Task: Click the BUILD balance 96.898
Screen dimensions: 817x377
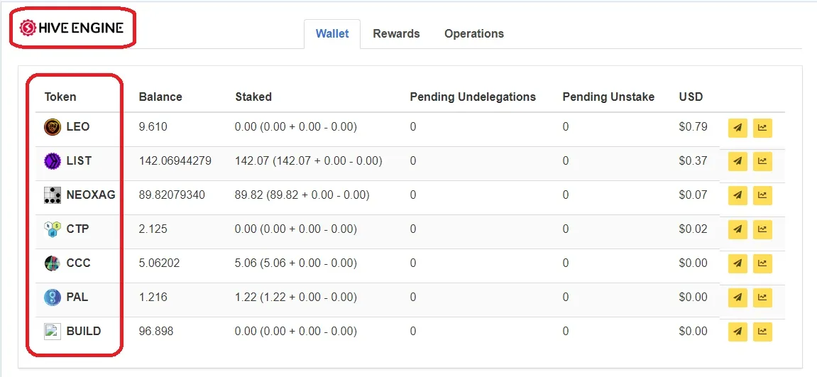Action: [x=156, y=331]
